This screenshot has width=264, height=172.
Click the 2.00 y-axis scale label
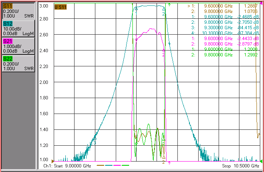coord(44,82)
